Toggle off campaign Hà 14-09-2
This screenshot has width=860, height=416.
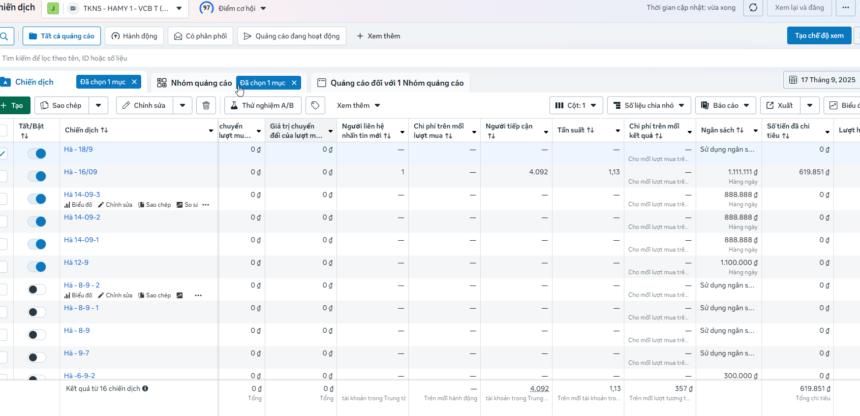point(37,222)
